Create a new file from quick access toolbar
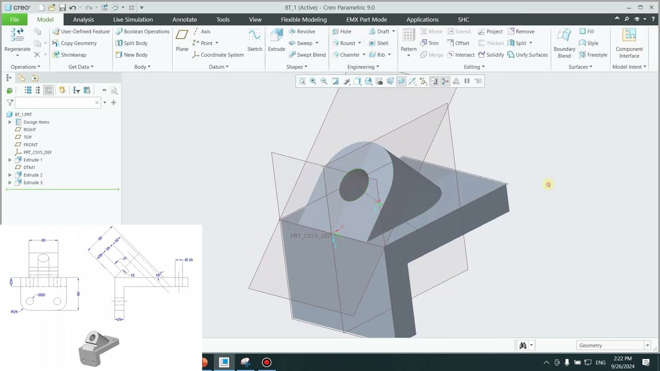The image size is (660, 371). pyautogui.click(x=42, y=8)
